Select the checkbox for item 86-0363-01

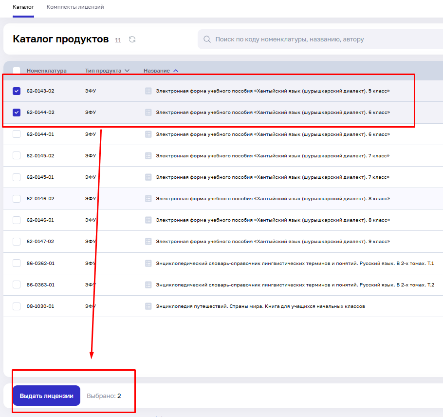pyautogui.click(x=17, y=285)
